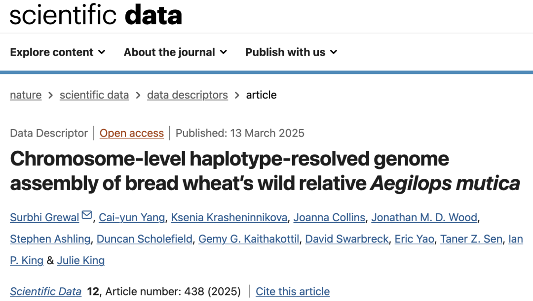Image resolution: width=533 pixels, height=301 pixels.
Task: Open Jonathan M. D. Wood author link
Action: [x=424, y=217]
